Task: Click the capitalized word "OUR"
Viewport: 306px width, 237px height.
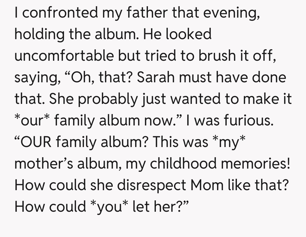Action: [x=36, y=142]
